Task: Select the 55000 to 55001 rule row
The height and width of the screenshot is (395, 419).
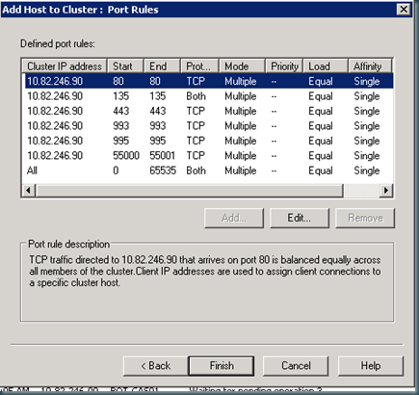Action: click(209, 155)
